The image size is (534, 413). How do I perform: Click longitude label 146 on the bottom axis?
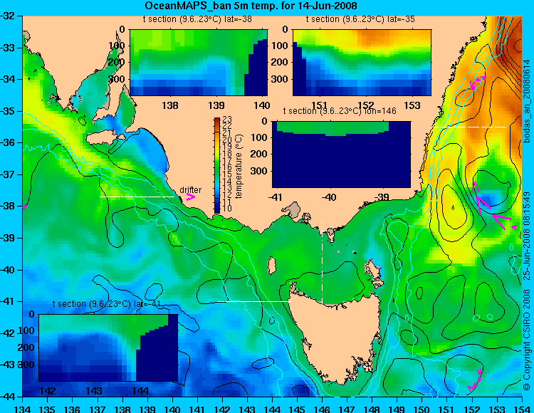pyautogui.click(x=322, y=409)
